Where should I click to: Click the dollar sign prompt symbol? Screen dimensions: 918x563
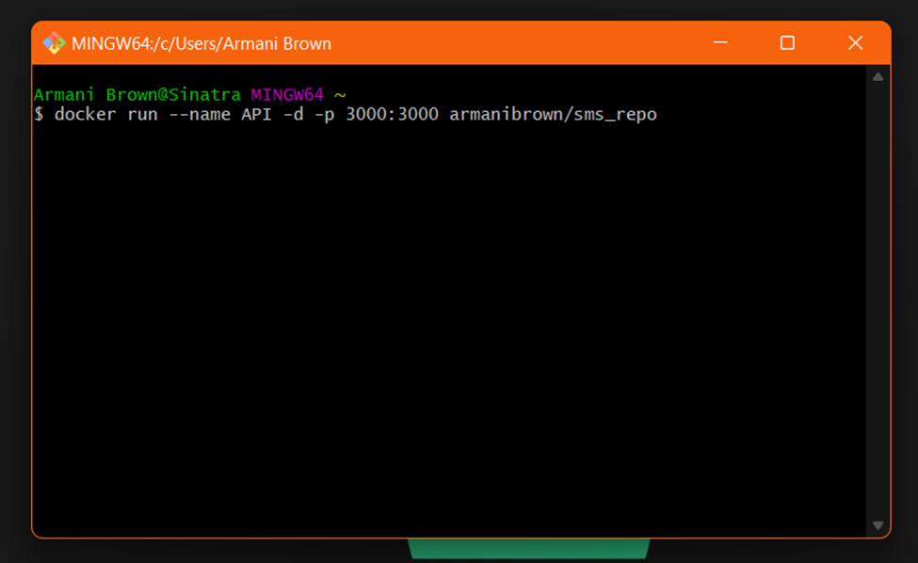tap(38, 114)
